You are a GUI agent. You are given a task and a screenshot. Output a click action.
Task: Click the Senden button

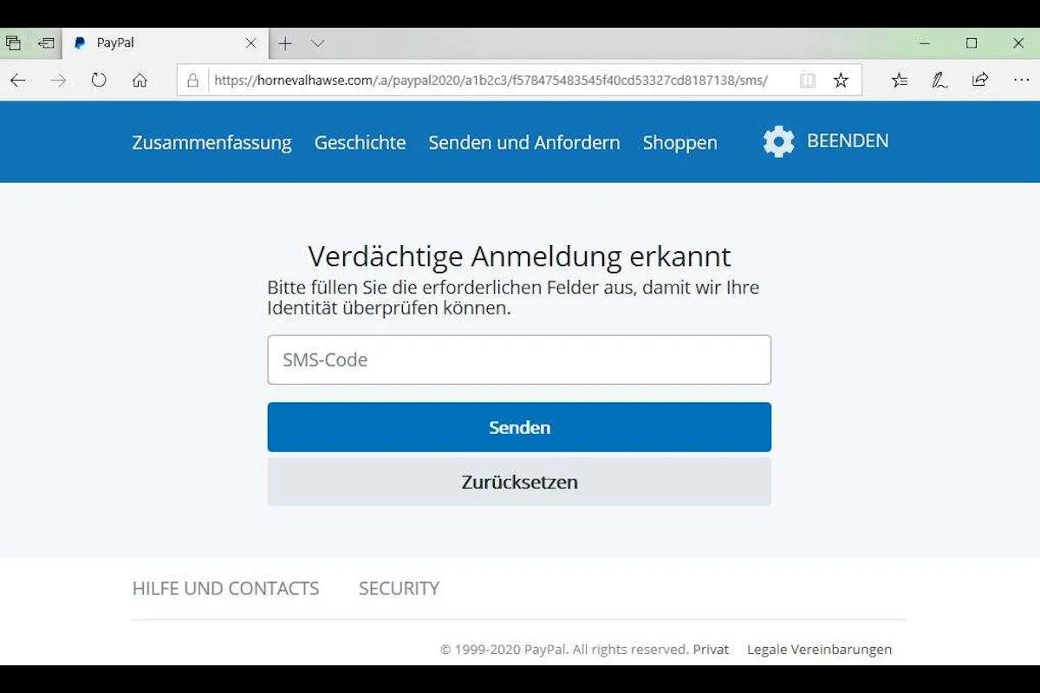[519, 427]
